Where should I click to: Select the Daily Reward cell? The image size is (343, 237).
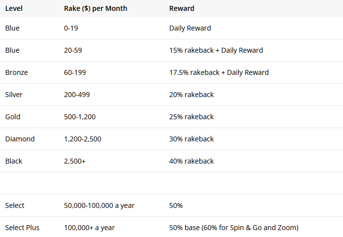[190, 28]
